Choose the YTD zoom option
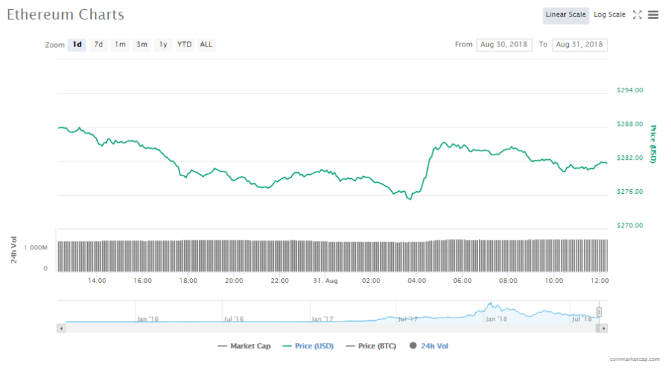The height and width of the screenshot is (370, 671). tap(185, 45)
